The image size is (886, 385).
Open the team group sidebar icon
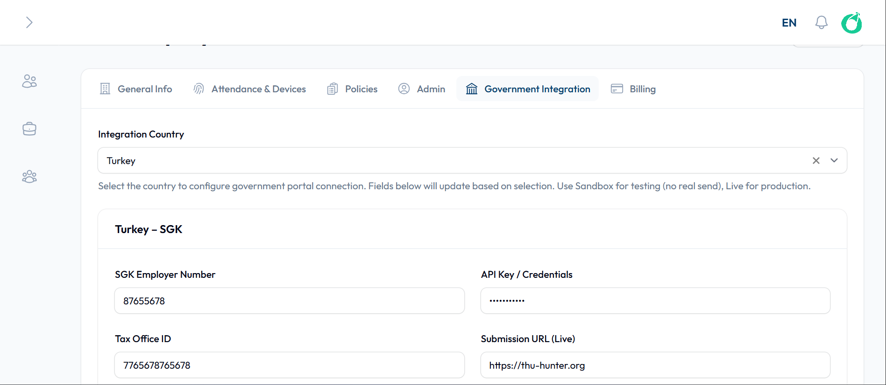tap(29, 177)
